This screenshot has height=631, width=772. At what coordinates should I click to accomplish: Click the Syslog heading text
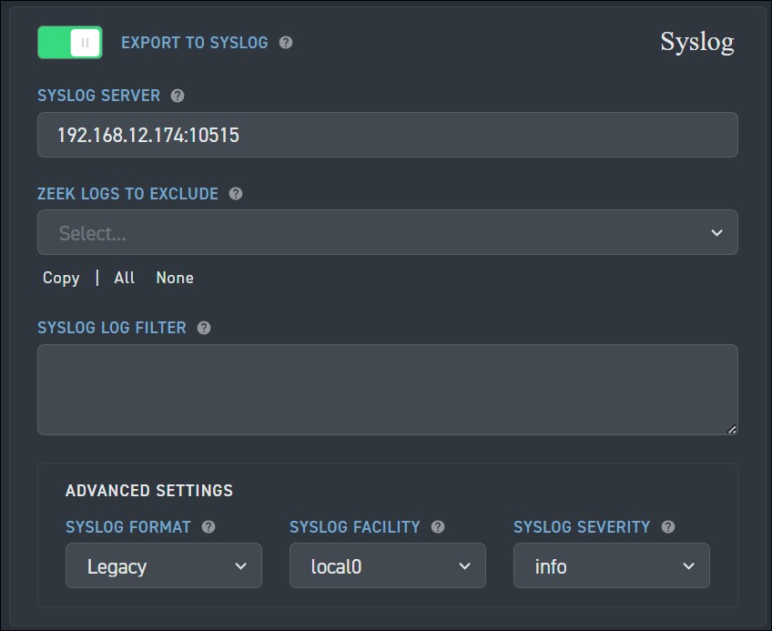pyautogui.click(x=697, y=43)
